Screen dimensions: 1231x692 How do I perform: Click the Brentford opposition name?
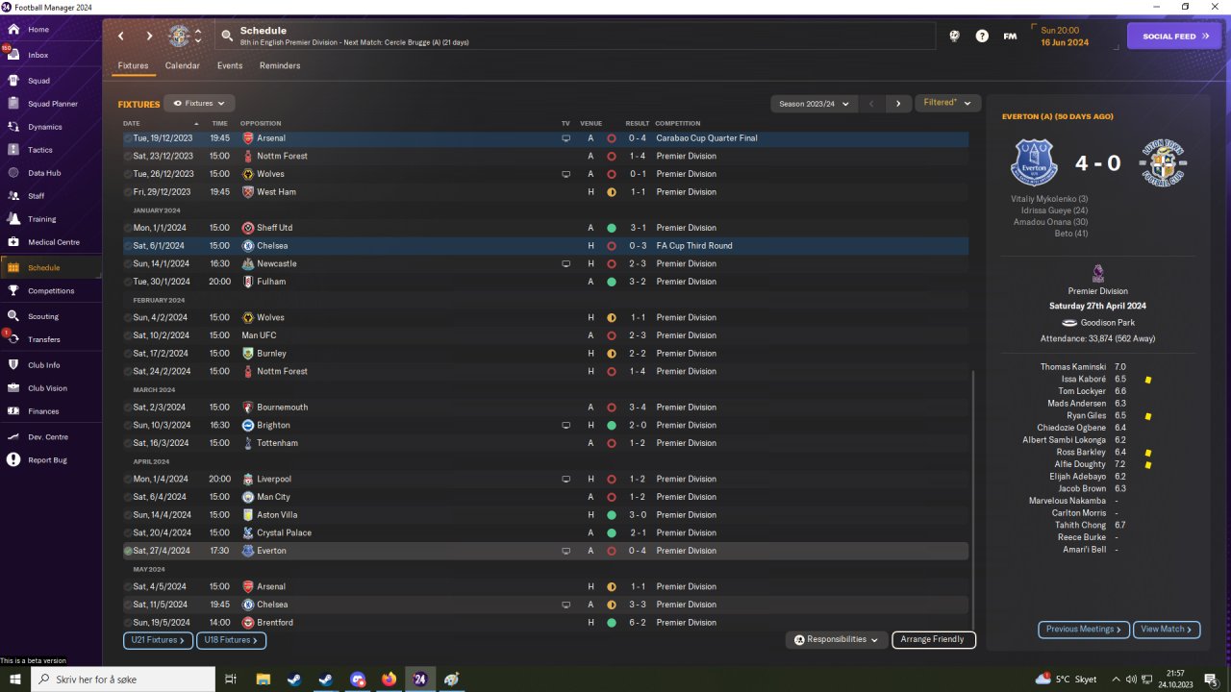[276, 623]
